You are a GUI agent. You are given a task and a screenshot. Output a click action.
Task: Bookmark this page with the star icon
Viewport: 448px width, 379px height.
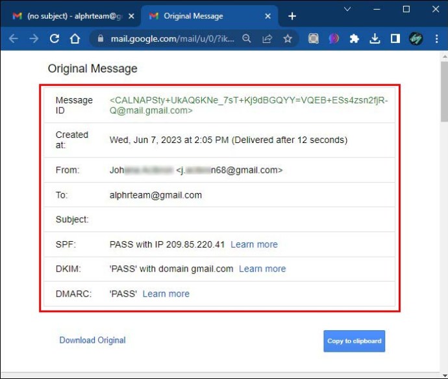click(288, 38)
